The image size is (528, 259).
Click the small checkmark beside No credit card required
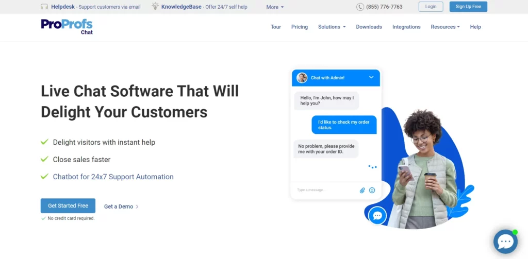coord(43,218)
